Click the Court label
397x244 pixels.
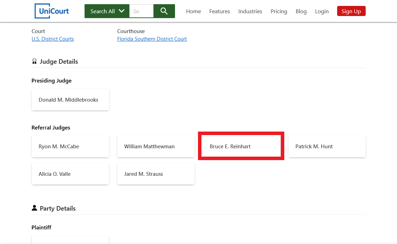click(x=38, y=31)
